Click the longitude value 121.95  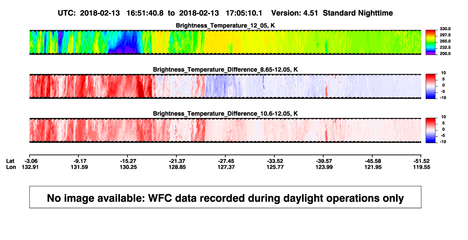click(x=372, y=167)
